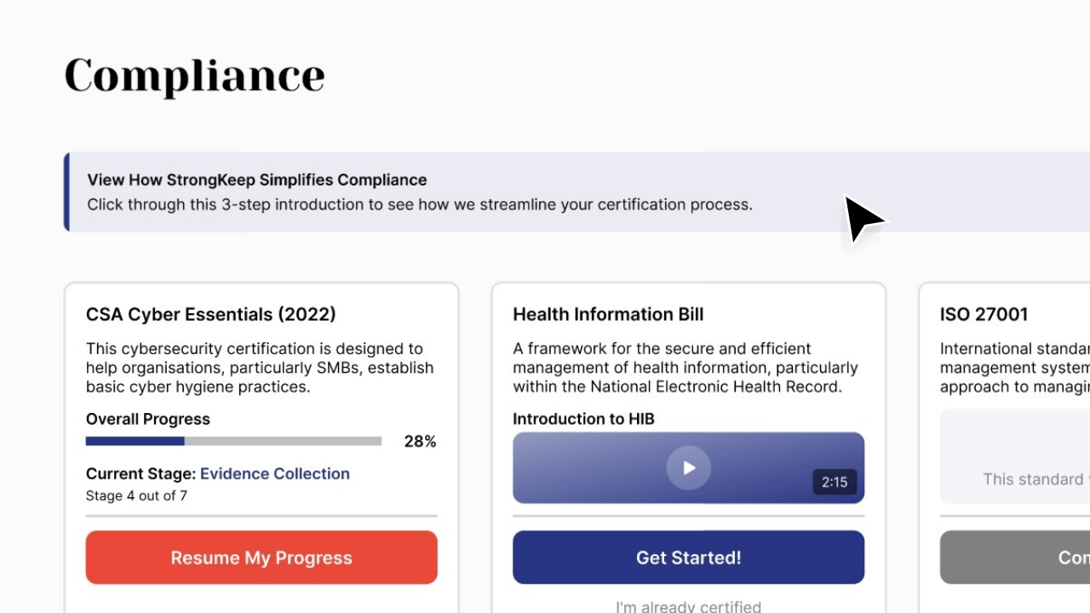Click the 28% progress percentage label

click(x=420, y=441)
